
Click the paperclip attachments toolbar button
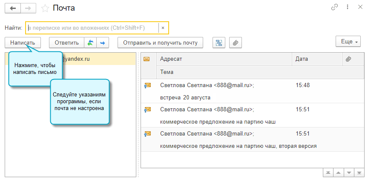(235, 42)
